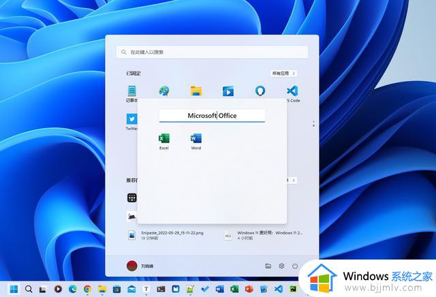Show all apps (所有应用) list

283,74
